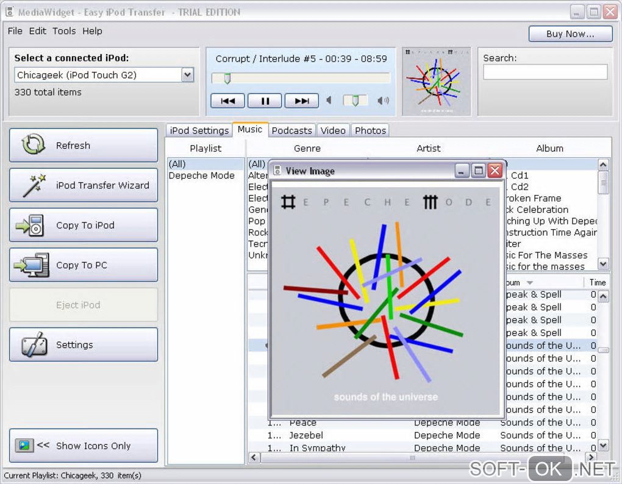Image resolution: width=622 pixels, height=484 pixels.
Task: Click the Buy Now button
Action: tap(570, 34)
